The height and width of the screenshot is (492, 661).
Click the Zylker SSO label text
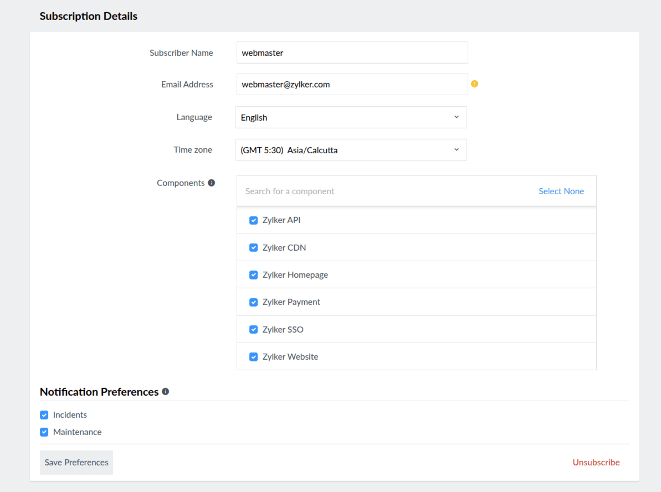click(x=283, y=329)
